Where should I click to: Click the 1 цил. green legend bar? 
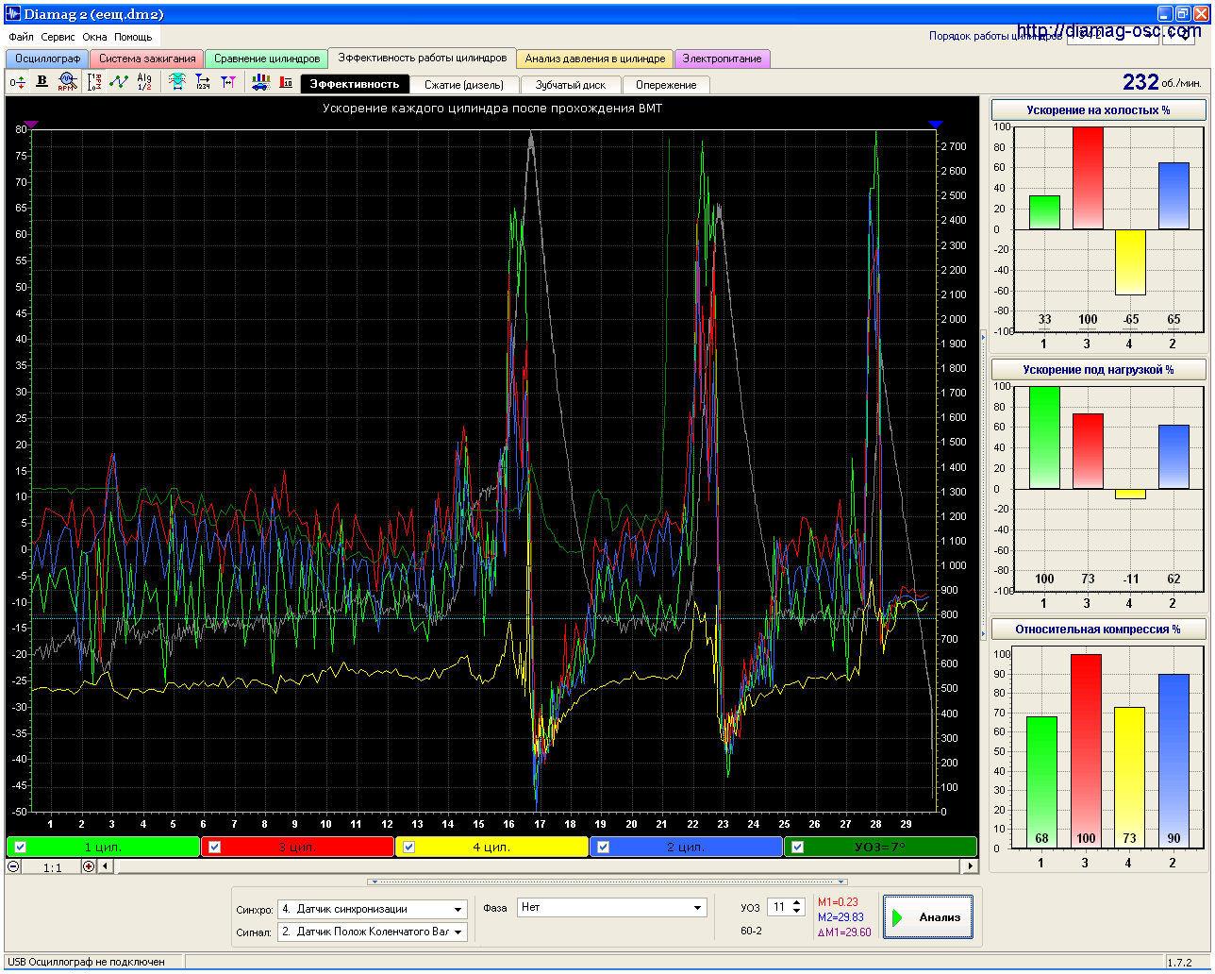[x=104, y=847]
